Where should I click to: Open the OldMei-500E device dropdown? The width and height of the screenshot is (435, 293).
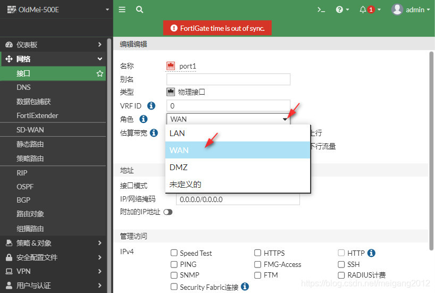[107, 10]
